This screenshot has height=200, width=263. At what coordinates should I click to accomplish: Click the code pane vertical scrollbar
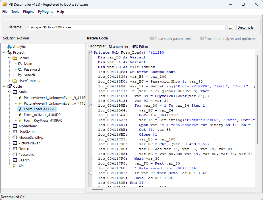tap(257, 99)
